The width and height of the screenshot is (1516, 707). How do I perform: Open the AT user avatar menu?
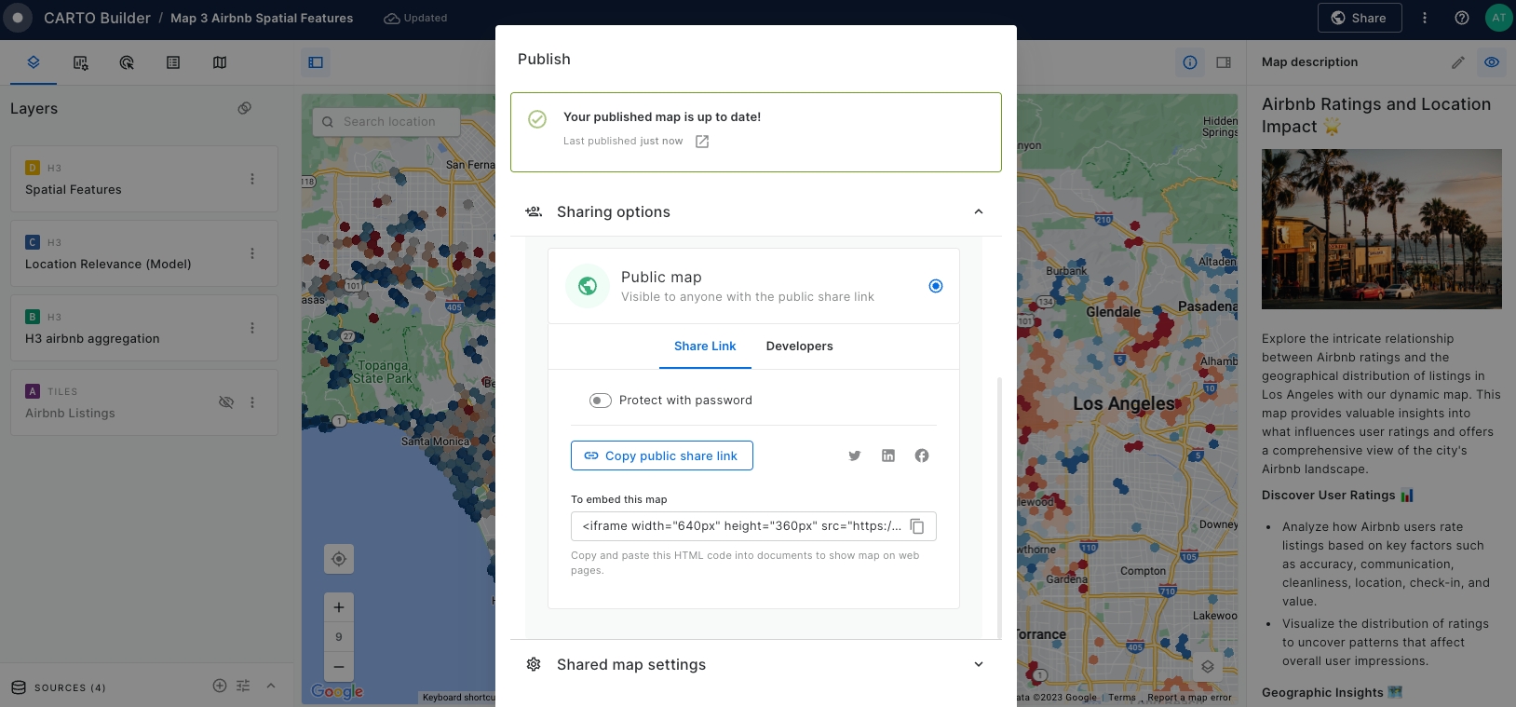pyautogui.click(x=1498, y=18)
